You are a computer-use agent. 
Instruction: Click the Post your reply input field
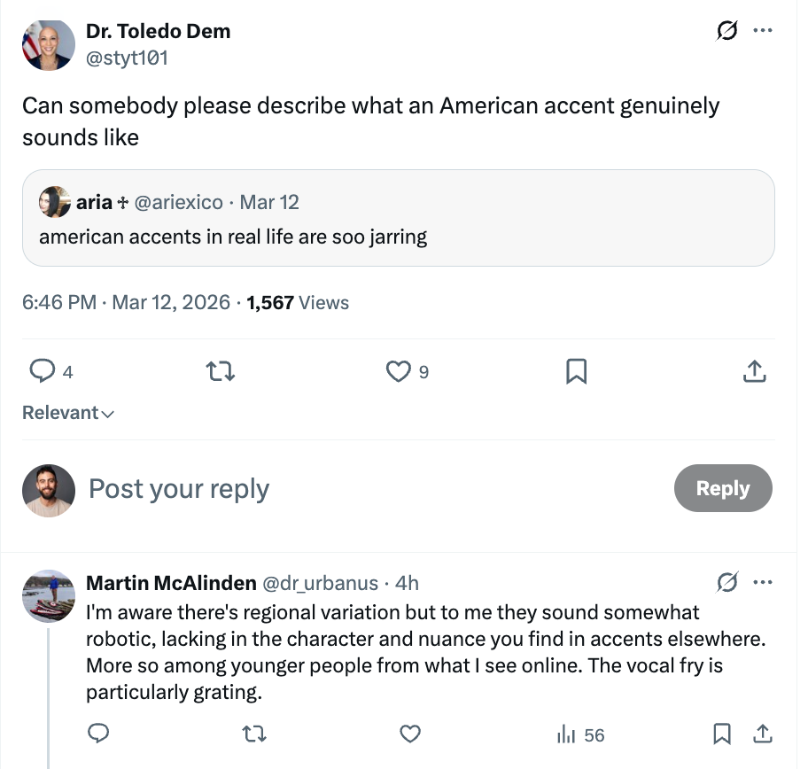click(178, 488)
